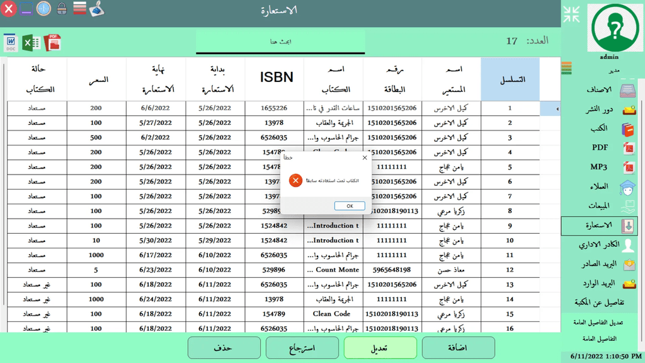This screenshot has height=363, width=645.
Task: Close the خطأ error dialog with X
Action: coord(365,158)
